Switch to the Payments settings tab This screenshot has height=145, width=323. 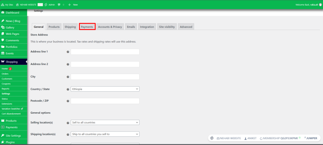87,27
